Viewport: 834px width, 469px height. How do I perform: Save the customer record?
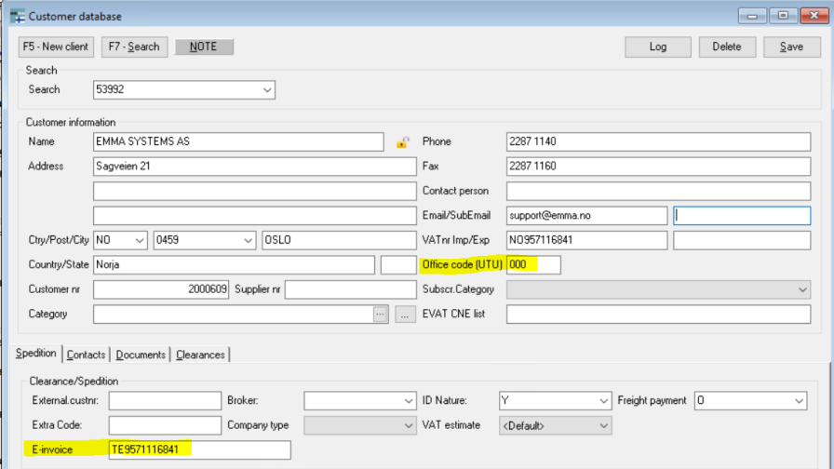pos(791,47)
